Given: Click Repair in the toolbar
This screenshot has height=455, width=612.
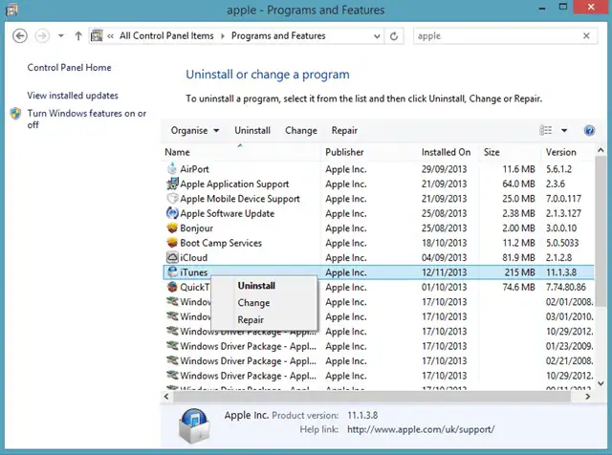Looking at the screenshot, I should point(344,130).
